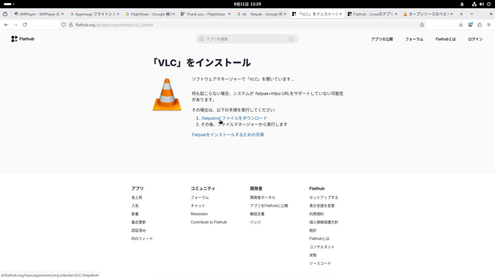This screenshot has width=495, height=278.
Task: Close the 「VLC」をインストール tab
Action: point(340,14)
